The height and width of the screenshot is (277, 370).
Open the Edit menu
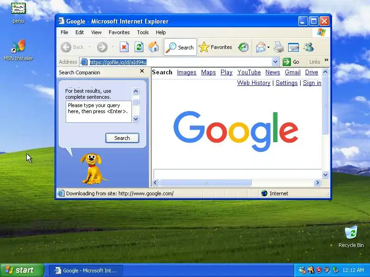click(80, 32)
